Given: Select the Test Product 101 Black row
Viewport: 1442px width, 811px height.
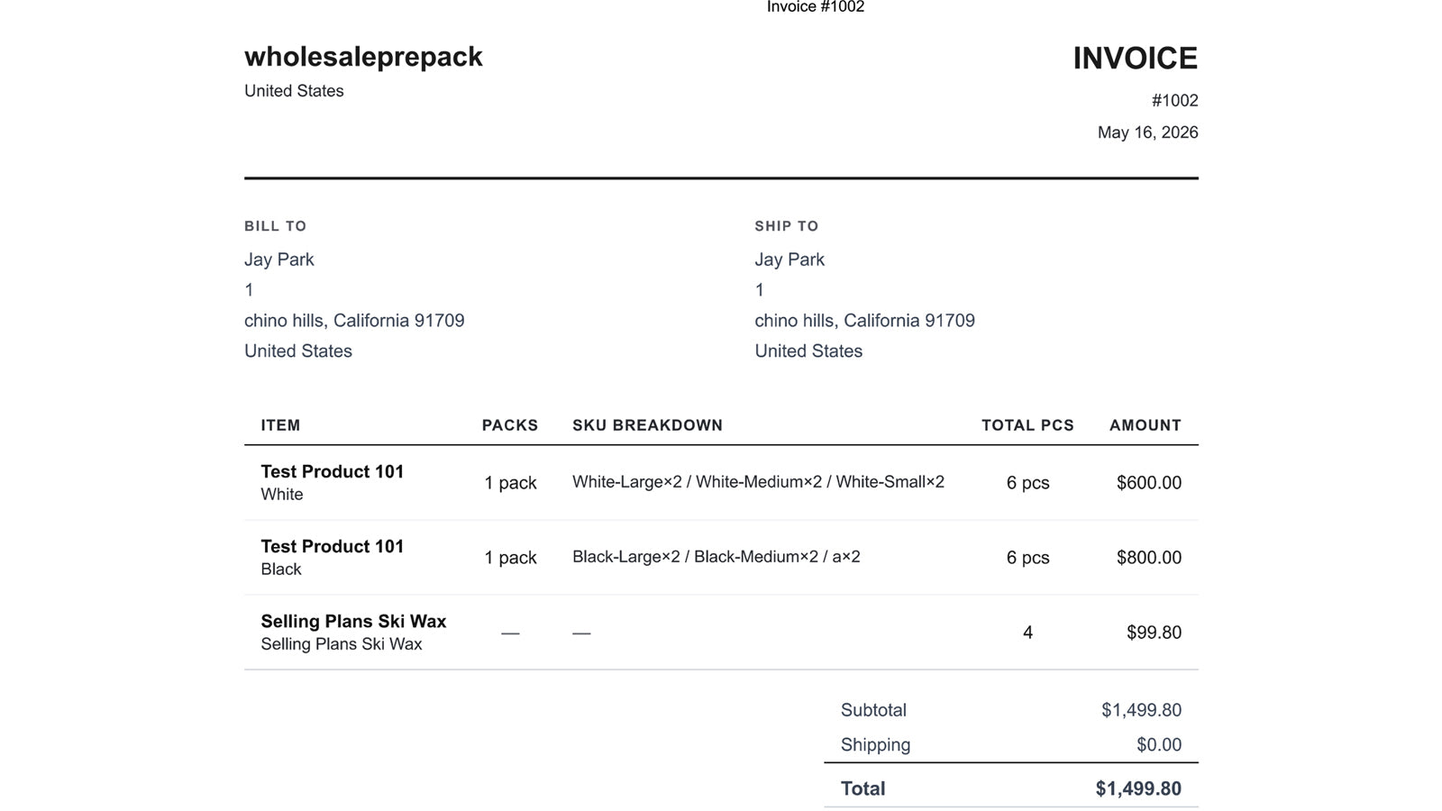Looking at the screenshot, I should point(721,558).
